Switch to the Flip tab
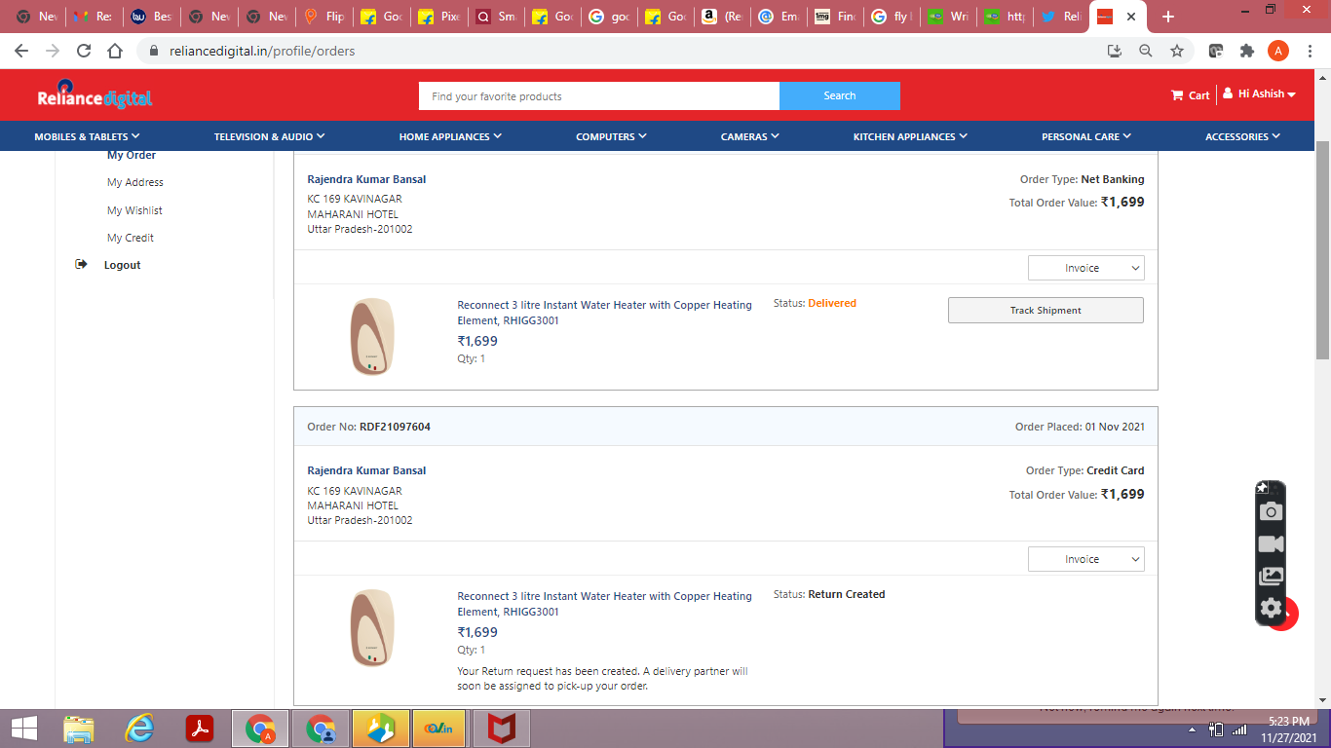 (x=324, y=17)
